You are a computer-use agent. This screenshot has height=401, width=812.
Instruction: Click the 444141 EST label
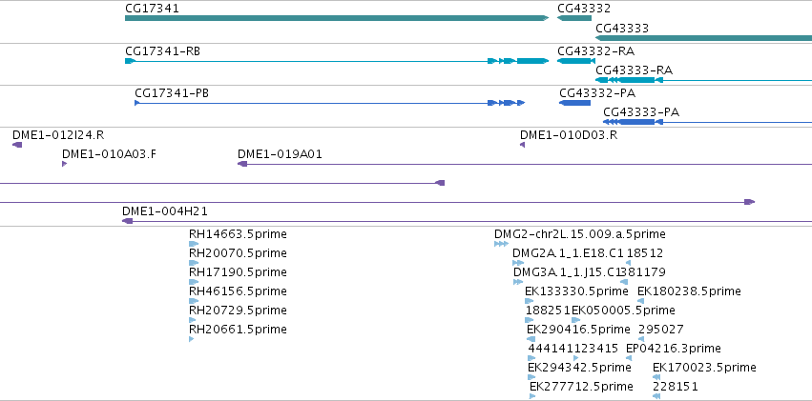pyautogui.click(x=551, y=349)
